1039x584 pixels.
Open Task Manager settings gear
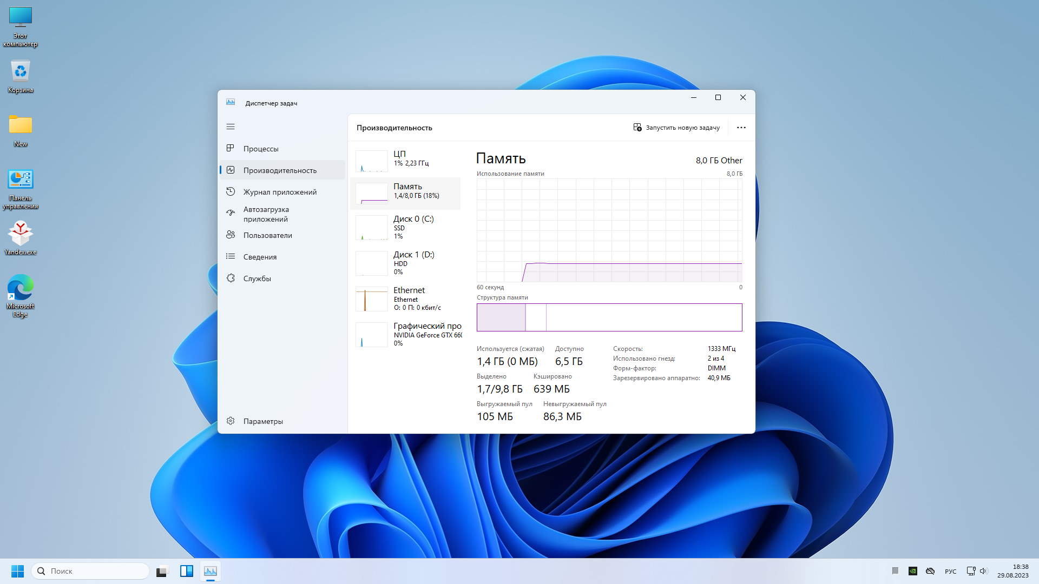coord(231,421)
